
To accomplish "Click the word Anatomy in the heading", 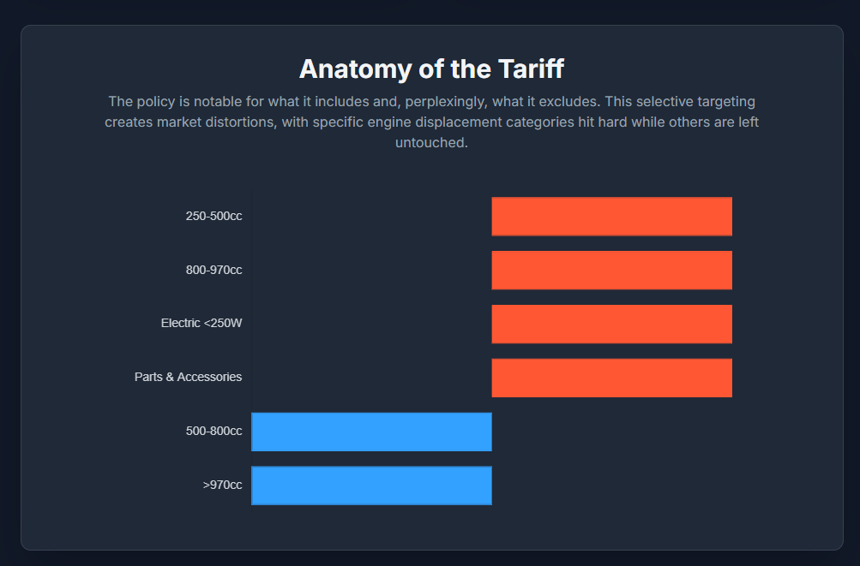I will tap(350, 69).
